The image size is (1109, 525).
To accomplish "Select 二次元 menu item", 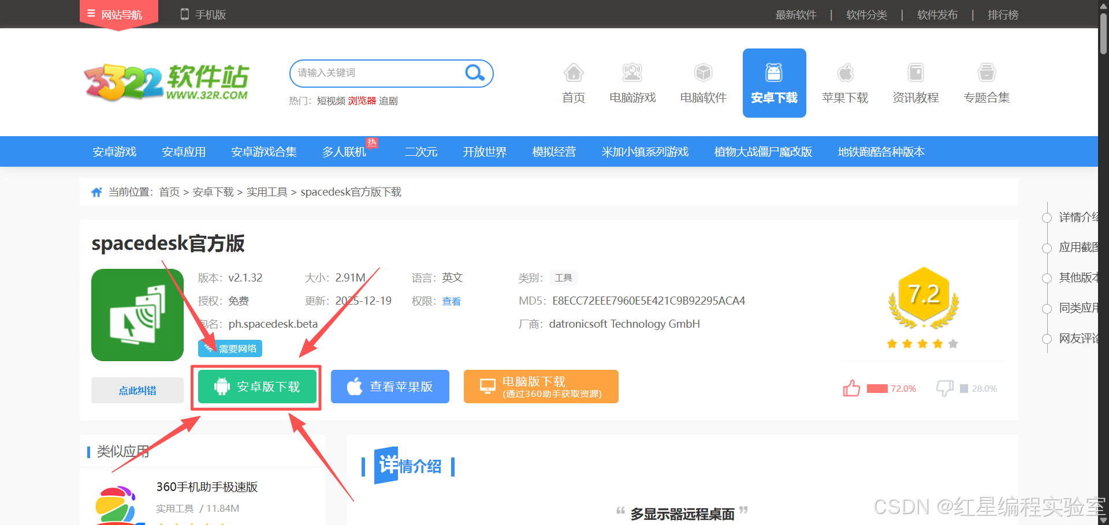I will click(421, 152).
